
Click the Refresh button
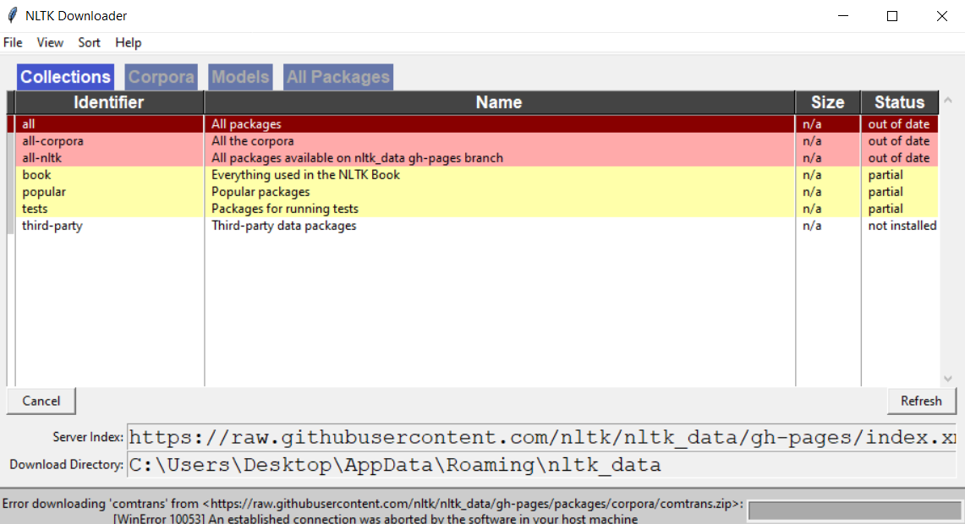921,401
